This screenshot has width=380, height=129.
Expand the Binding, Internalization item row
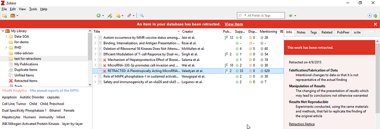(95, 43)
